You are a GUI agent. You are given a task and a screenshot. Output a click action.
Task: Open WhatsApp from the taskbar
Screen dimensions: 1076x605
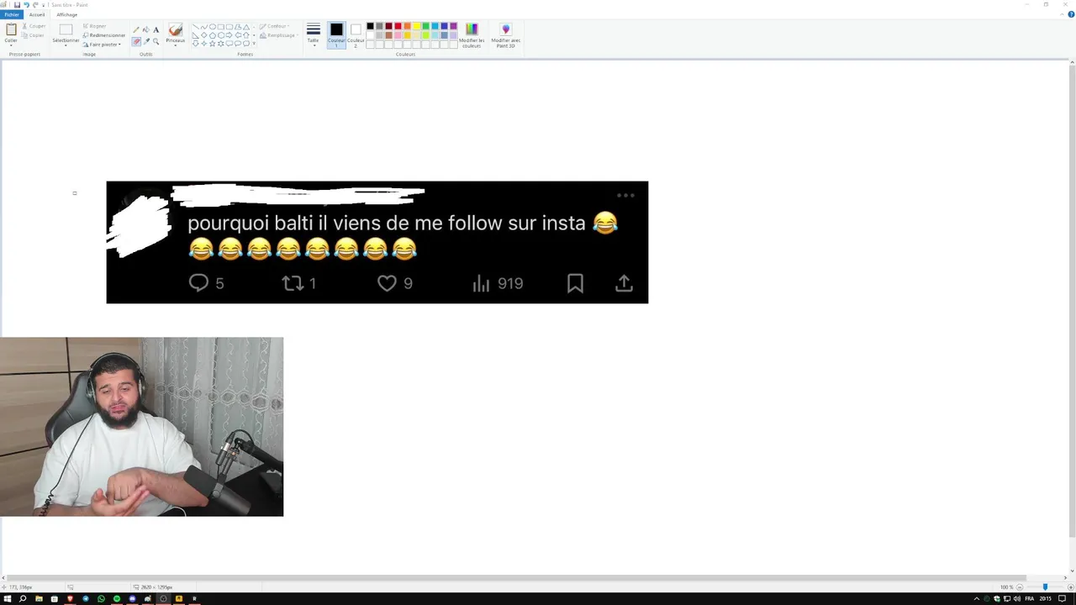[x=101, y=598]
